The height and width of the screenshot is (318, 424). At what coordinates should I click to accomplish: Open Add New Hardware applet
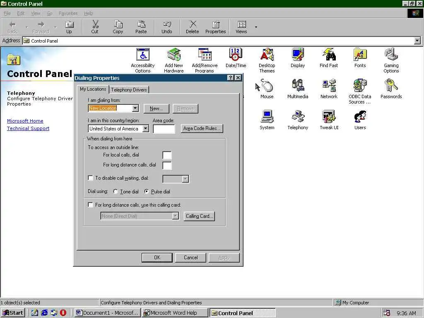[174, 60]
